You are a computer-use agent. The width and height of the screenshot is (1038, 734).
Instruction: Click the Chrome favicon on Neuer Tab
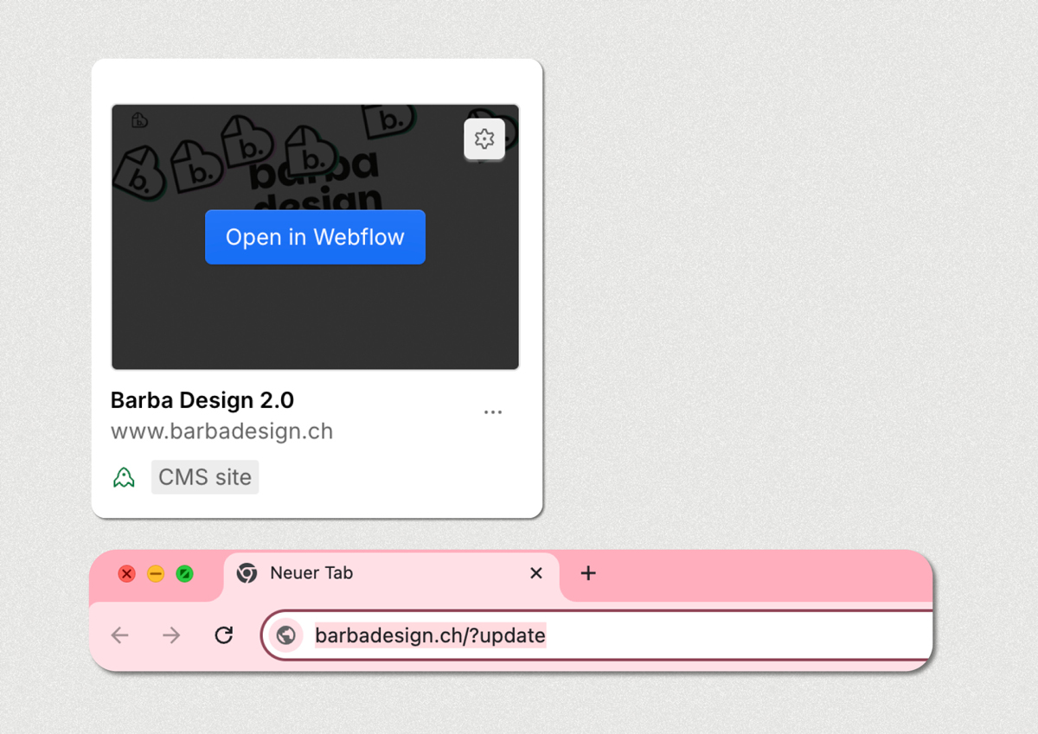(247, 573)
